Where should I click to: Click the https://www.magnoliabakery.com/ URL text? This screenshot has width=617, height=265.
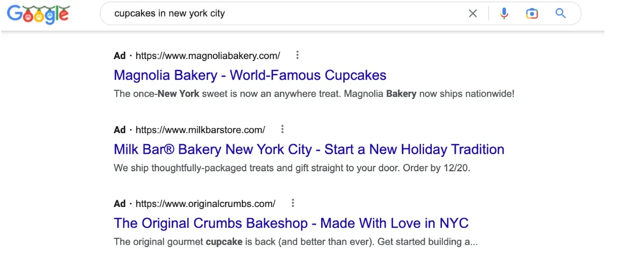(x=208, y=56)
